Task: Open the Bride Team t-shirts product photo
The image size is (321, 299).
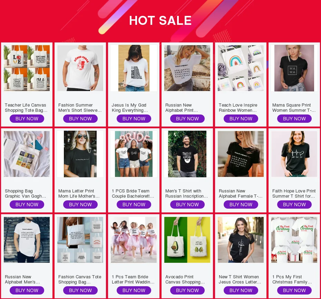Action: 134,154
